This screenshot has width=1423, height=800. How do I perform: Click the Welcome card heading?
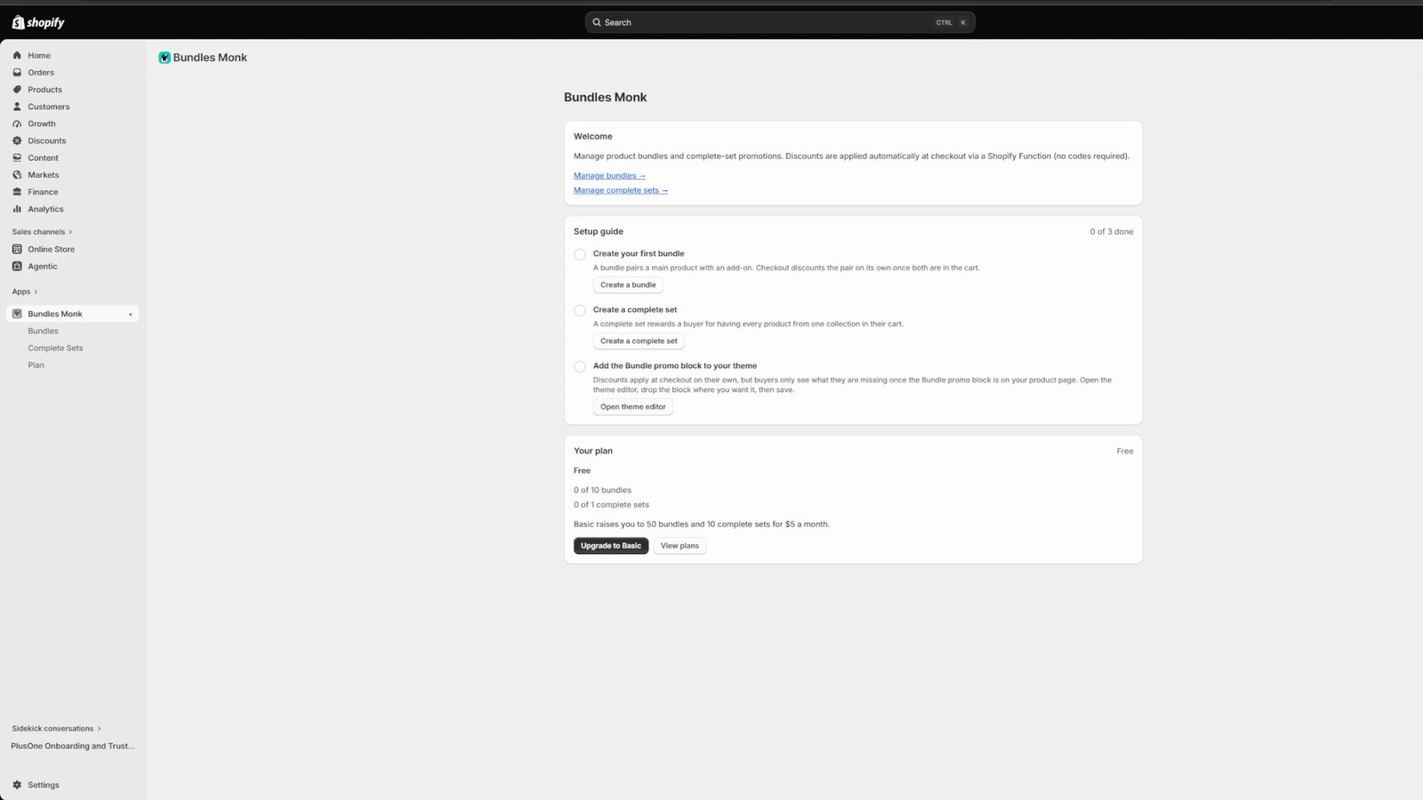(x=593, y=137)
